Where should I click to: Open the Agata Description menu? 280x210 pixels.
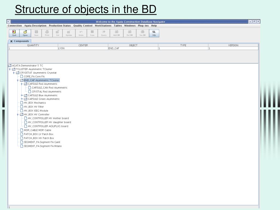[x=35, y=26]
